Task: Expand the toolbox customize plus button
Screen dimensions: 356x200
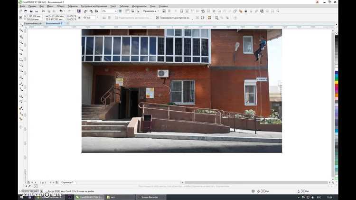Action: tap(21, 127)
